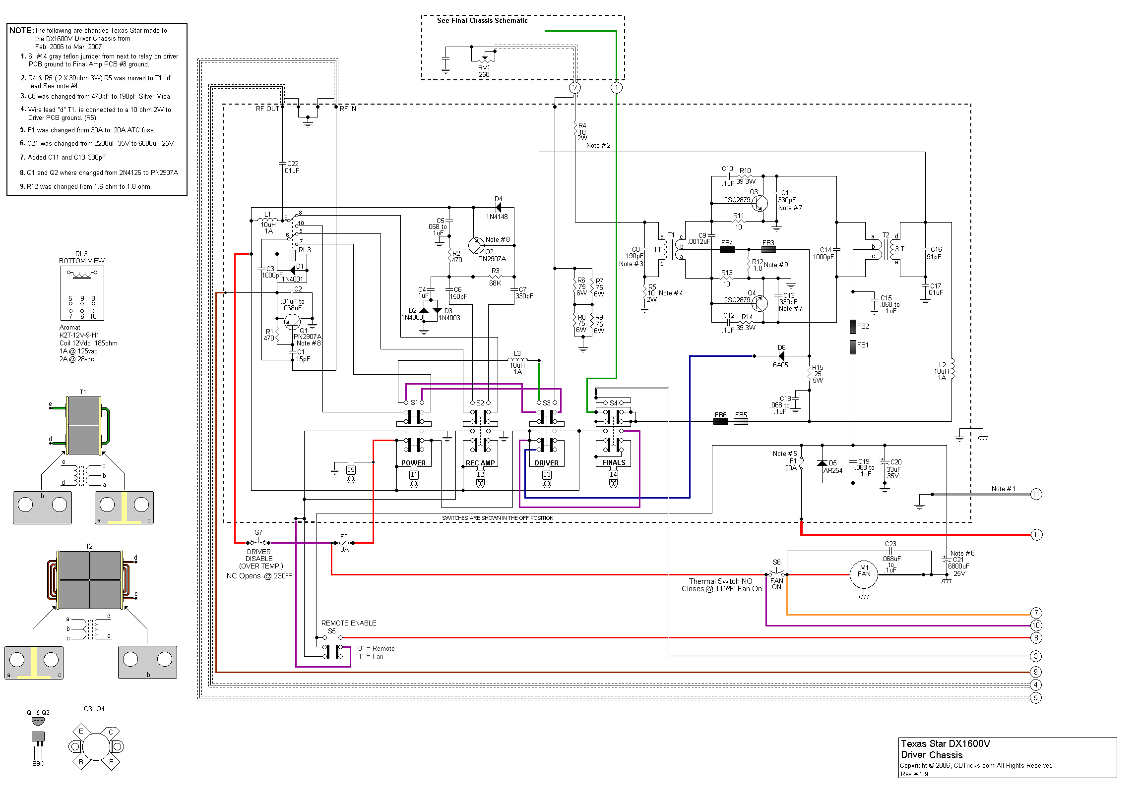Select the I5 indicator lamp symbol
Viewport: 1141px width, 793px height.
pyautogui.click(x=351, y=474)
